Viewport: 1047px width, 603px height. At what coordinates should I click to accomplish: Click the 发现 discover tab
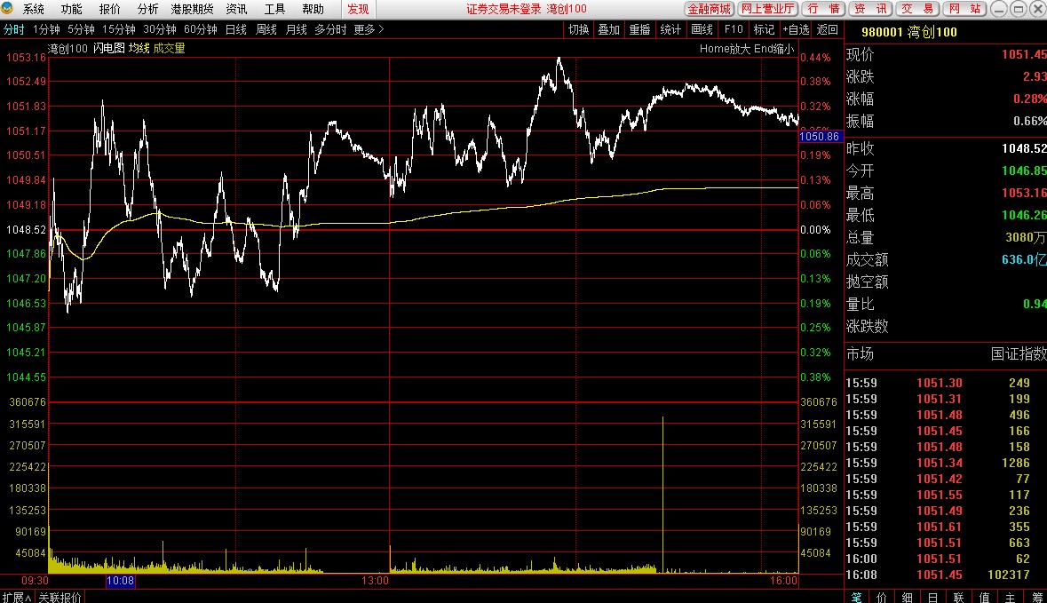click(x=358, y=10)
